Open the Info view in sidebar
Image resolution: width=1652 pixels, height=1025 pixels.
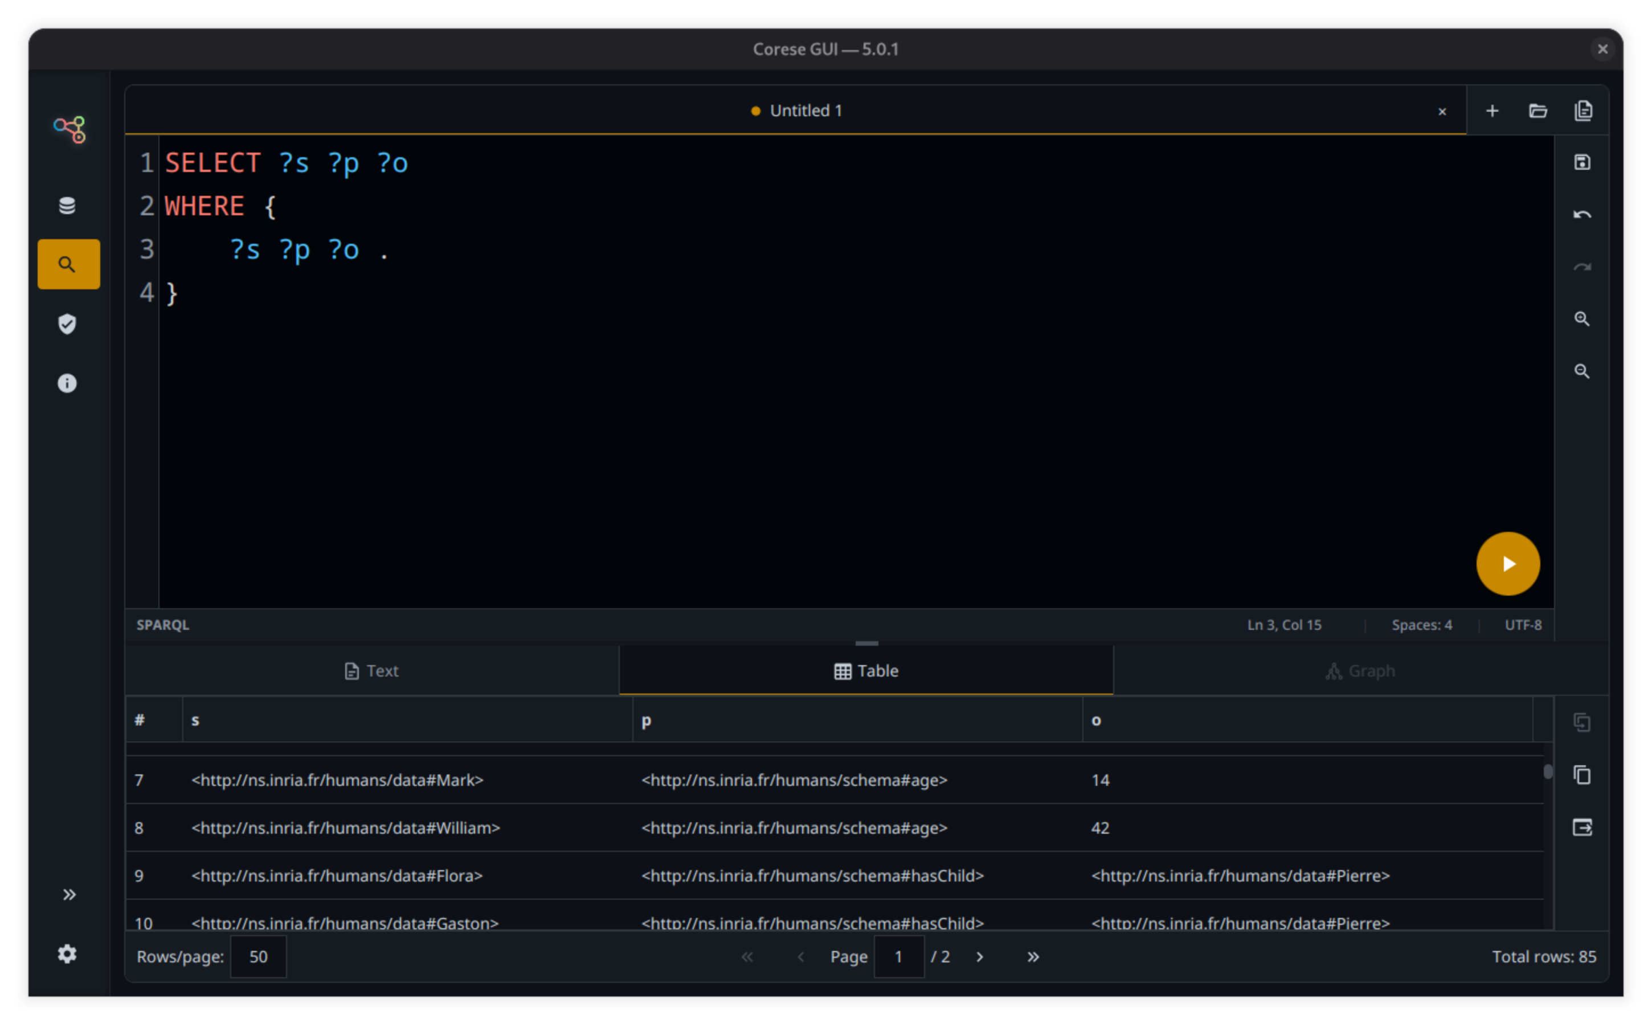click(67, 383)
